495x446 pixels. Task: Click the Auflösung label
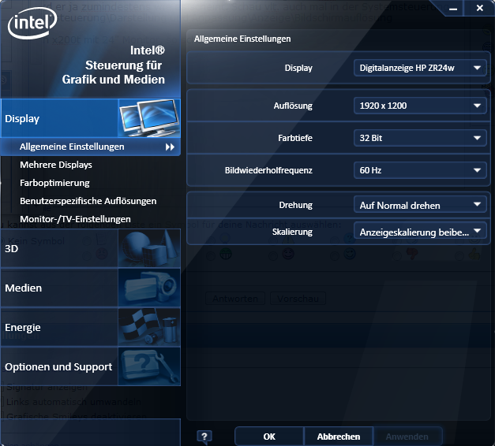293,106
